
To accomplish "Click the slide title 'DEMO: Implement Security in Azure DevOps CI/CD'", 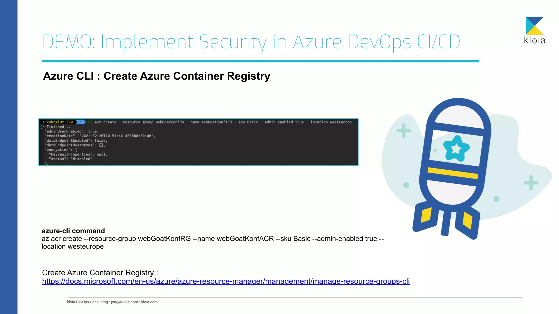I will [x=251, y=42].
